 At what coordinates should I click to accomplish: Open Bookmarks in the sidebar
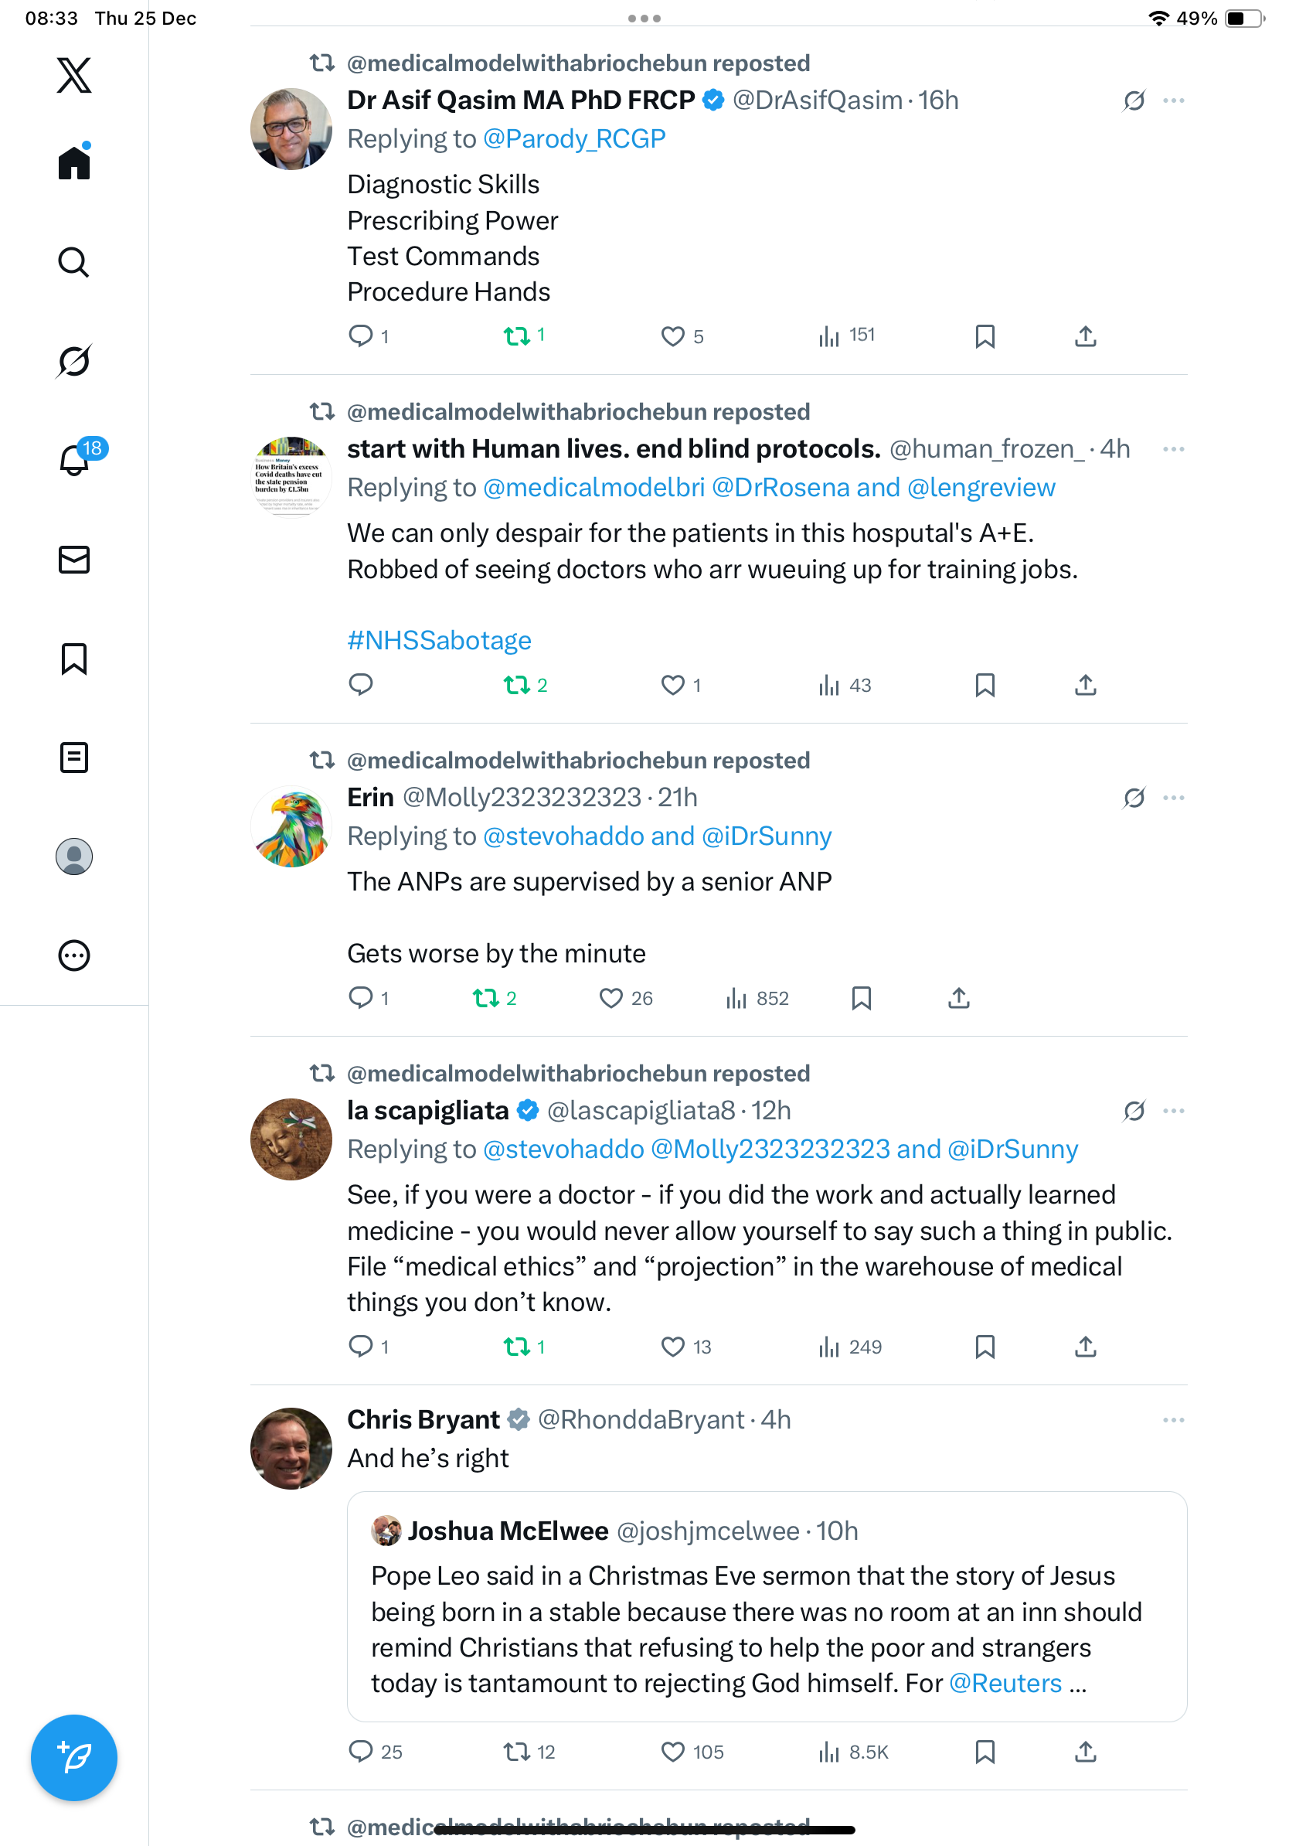[x=74, y=659]
